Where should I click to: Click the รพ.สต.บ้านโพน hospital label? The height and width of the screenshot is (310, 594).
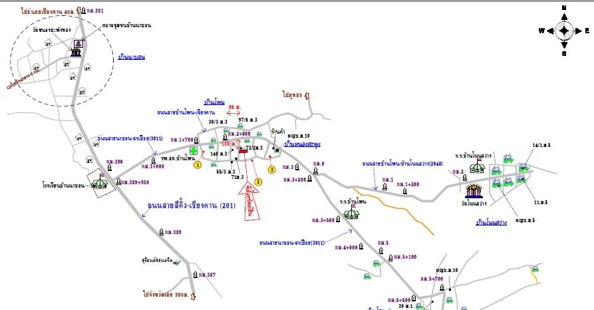click(x=178, y=158)
